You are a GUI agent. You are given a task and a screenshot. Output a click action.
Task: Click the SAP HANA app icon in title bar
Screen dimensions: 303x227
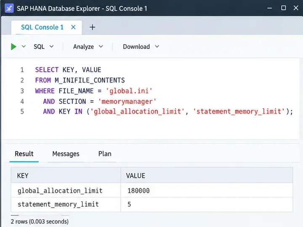click(x=9, y=8)
